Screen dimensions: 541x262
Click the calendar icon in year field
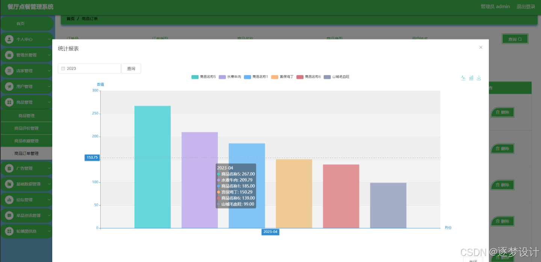(x=63, y=69)
